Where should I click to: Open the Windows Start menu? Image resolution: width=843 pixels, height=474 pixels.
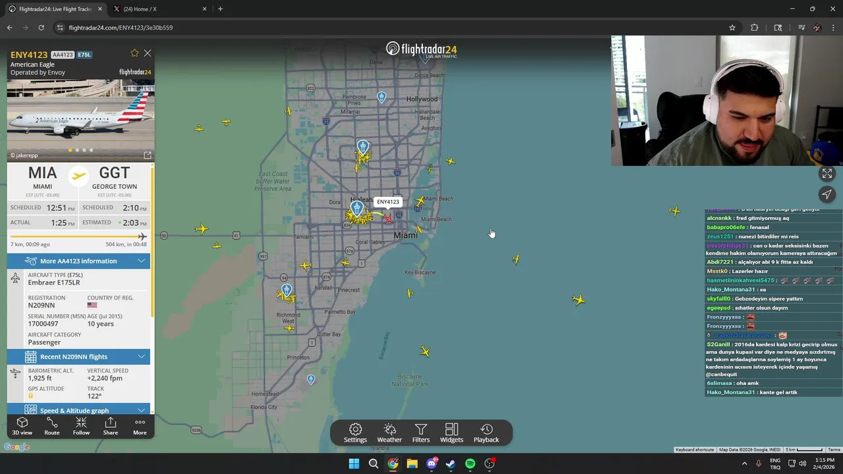tap(354, 463)
